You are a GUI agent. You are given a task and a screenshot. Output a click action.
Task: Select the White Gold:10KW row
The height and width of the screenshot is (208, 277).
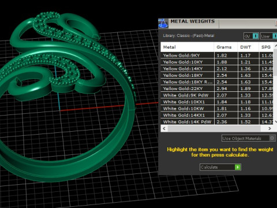click(217, 109)
